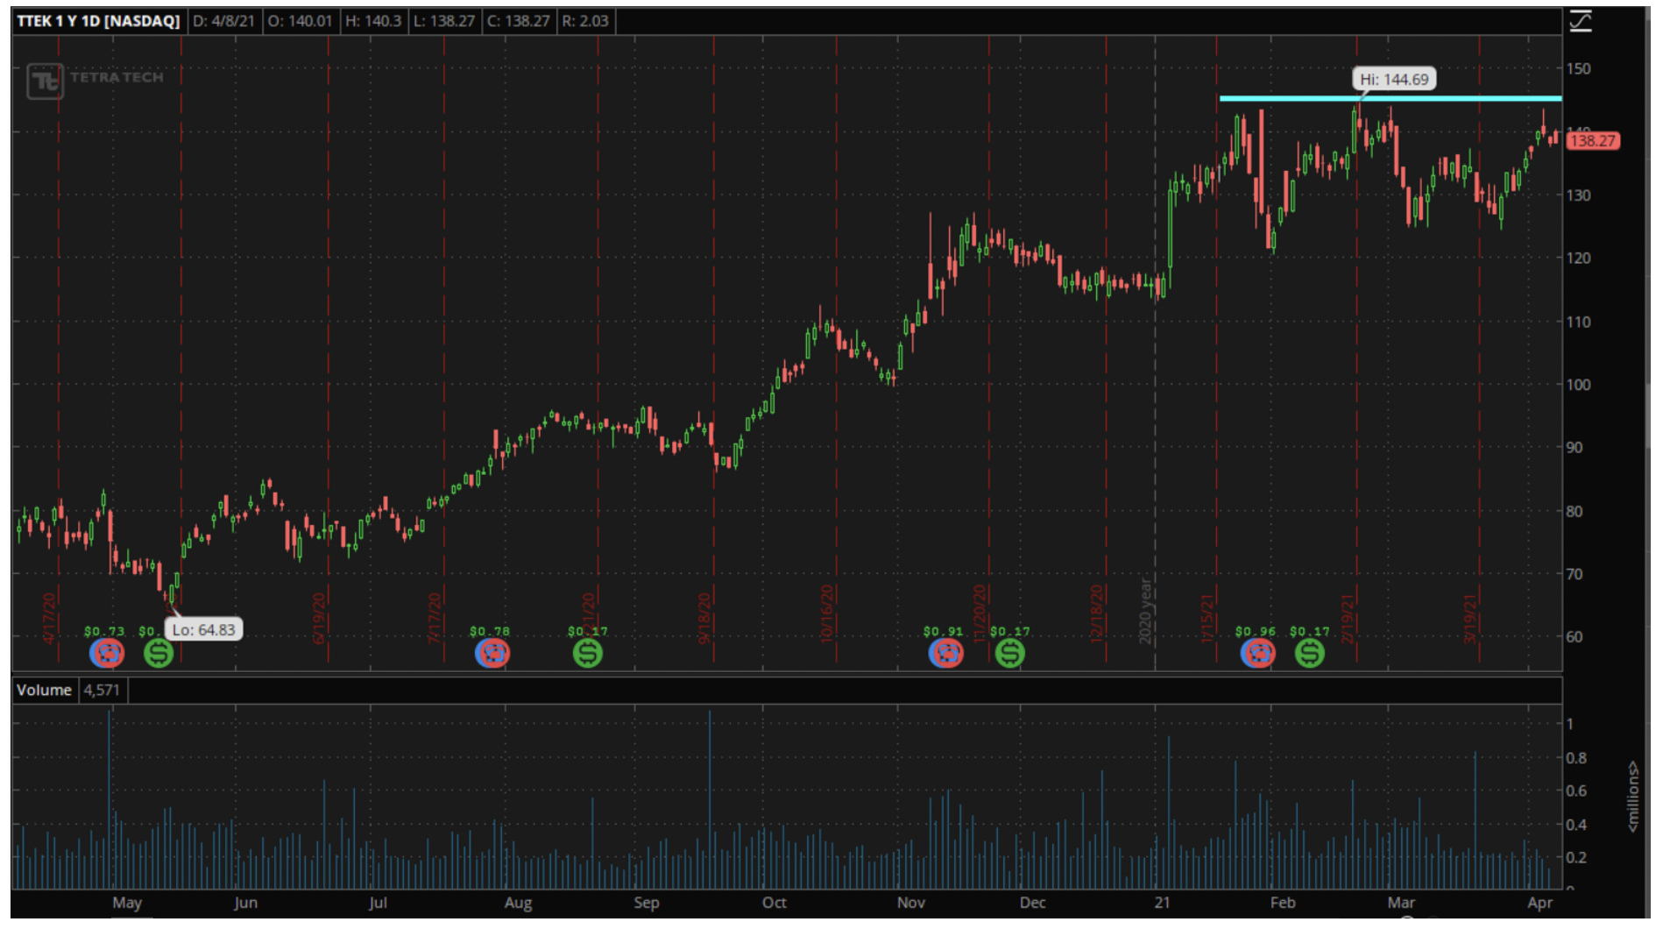Click the Volume study label
This screenshot has width=1663, height=929.
tap(44, 690)
